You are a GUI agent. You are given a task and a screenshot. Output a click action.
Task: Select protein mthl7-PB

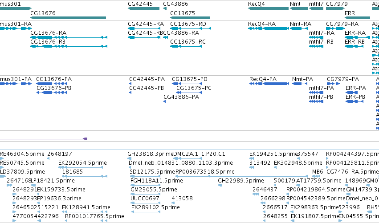(321, 97)
